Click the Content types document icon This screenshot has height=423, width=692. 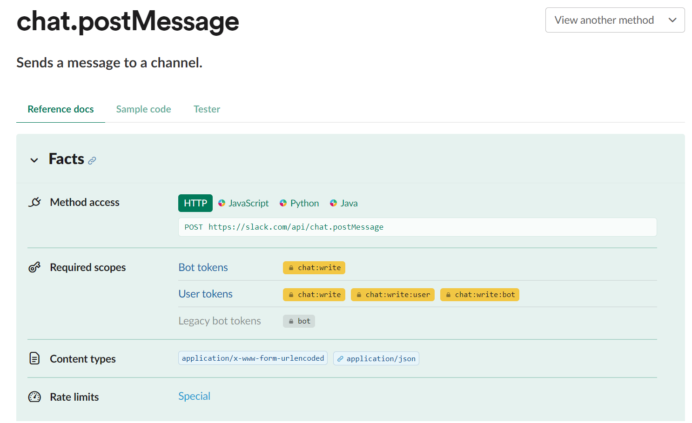pyautogui.click(x=35, y=358)
